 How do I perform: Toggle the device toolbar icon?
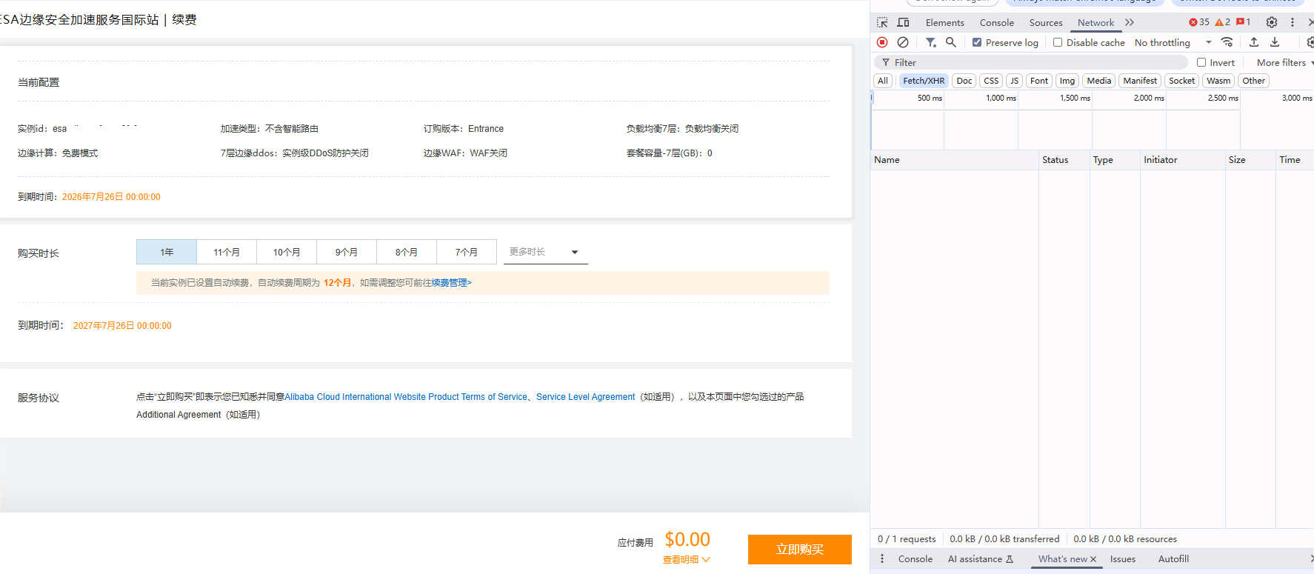(x=903, y=22)
